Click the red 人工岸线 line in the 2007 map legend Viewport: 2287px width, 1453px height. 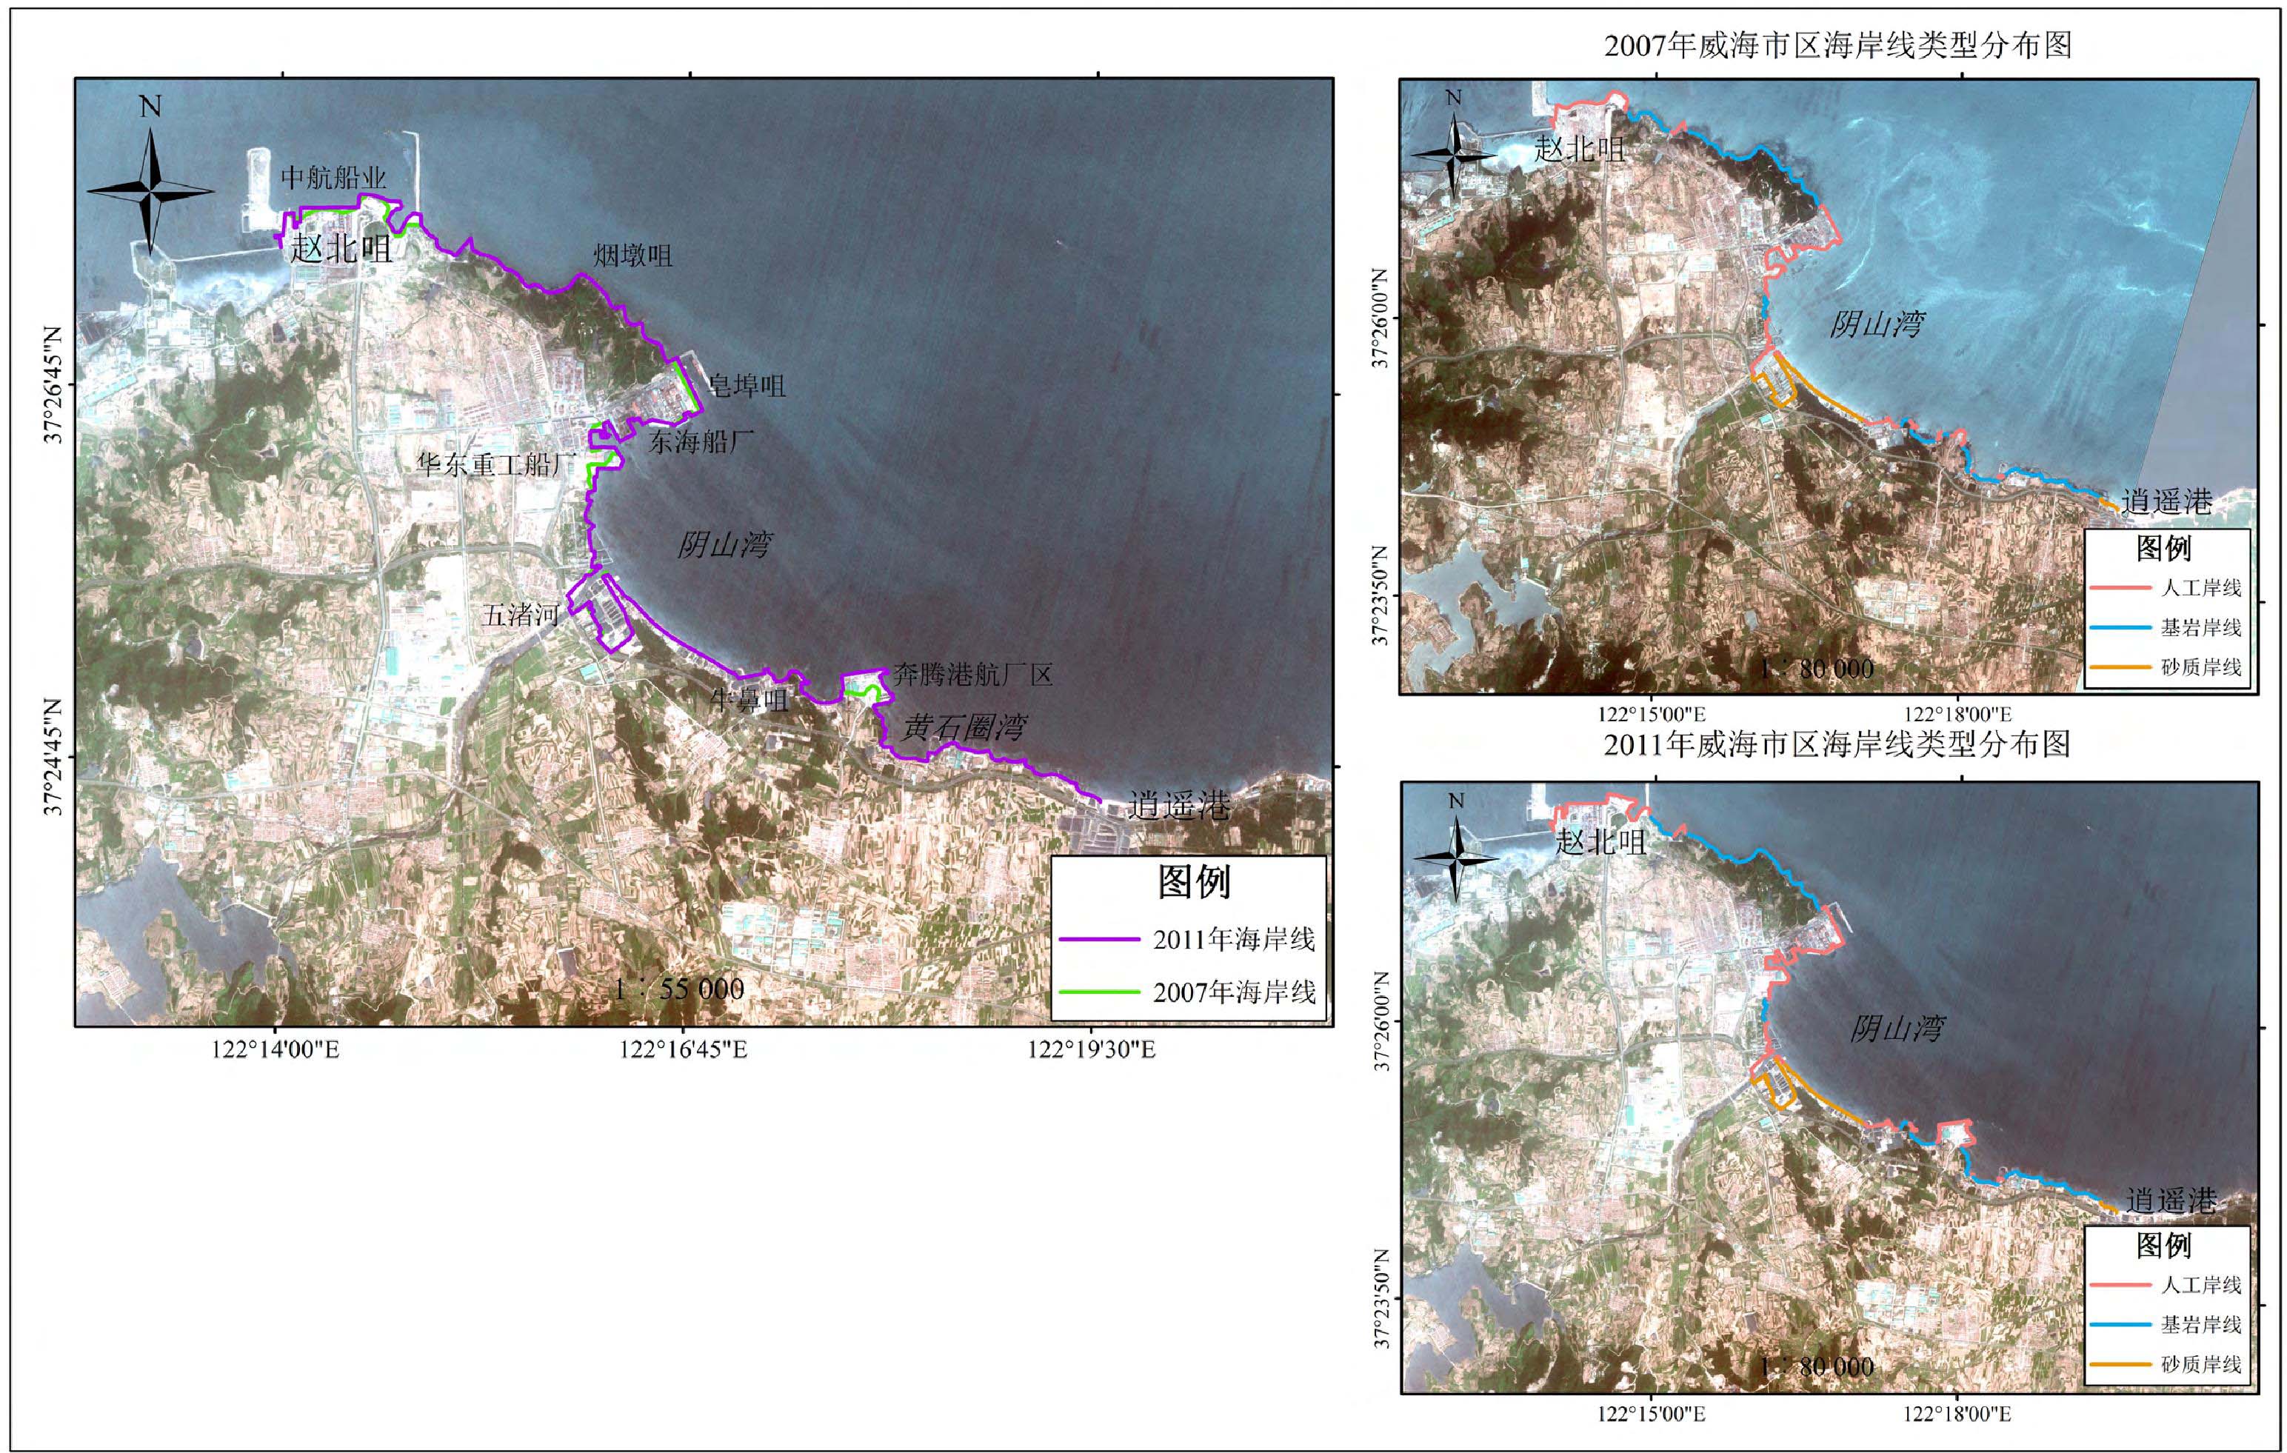(2120, 588)
